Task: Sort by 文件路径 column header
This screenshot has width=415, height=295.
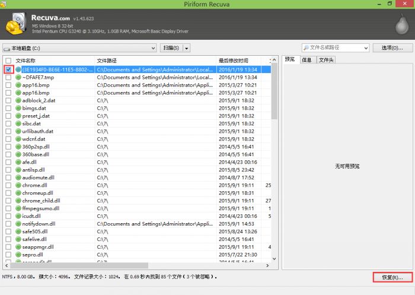Action: click(155, 61)
